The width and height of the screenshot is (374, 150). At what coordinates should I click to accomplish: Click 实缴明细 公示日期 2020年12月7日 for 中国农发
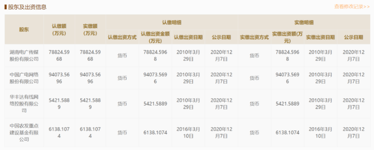click(353, 133)
